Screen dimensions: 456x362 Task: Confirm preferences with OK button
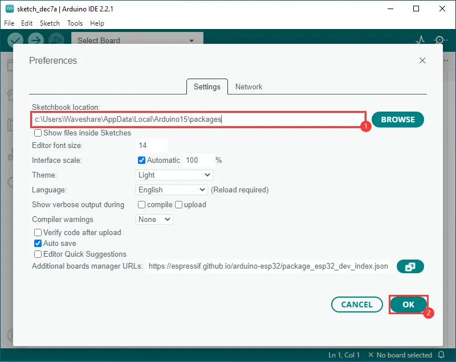[x=408, y=305]
